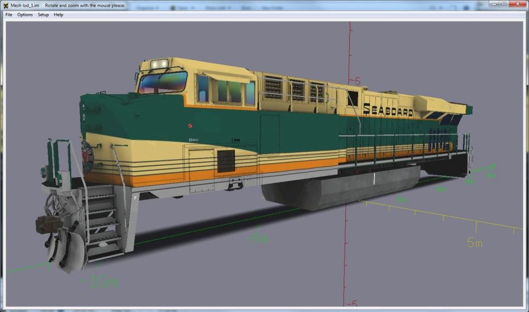Click the yellow '5m' axis label
529x312 pixels.
pos(475,242)
